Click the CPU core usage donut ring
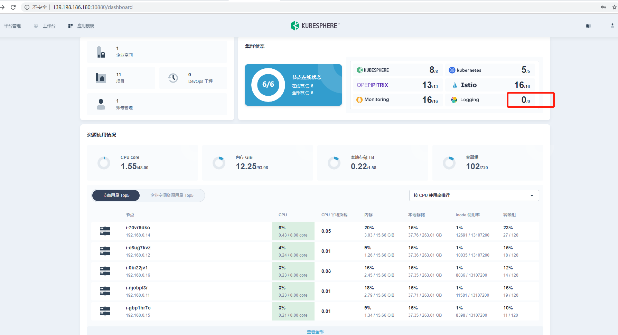The height and width of the screenshot is (335, 618). click(x=104, y=162)
